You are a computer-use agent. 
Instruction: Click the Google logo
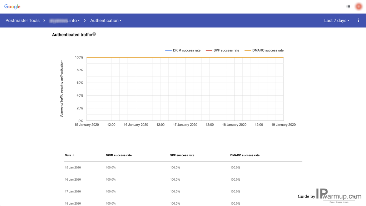[13, 7]
